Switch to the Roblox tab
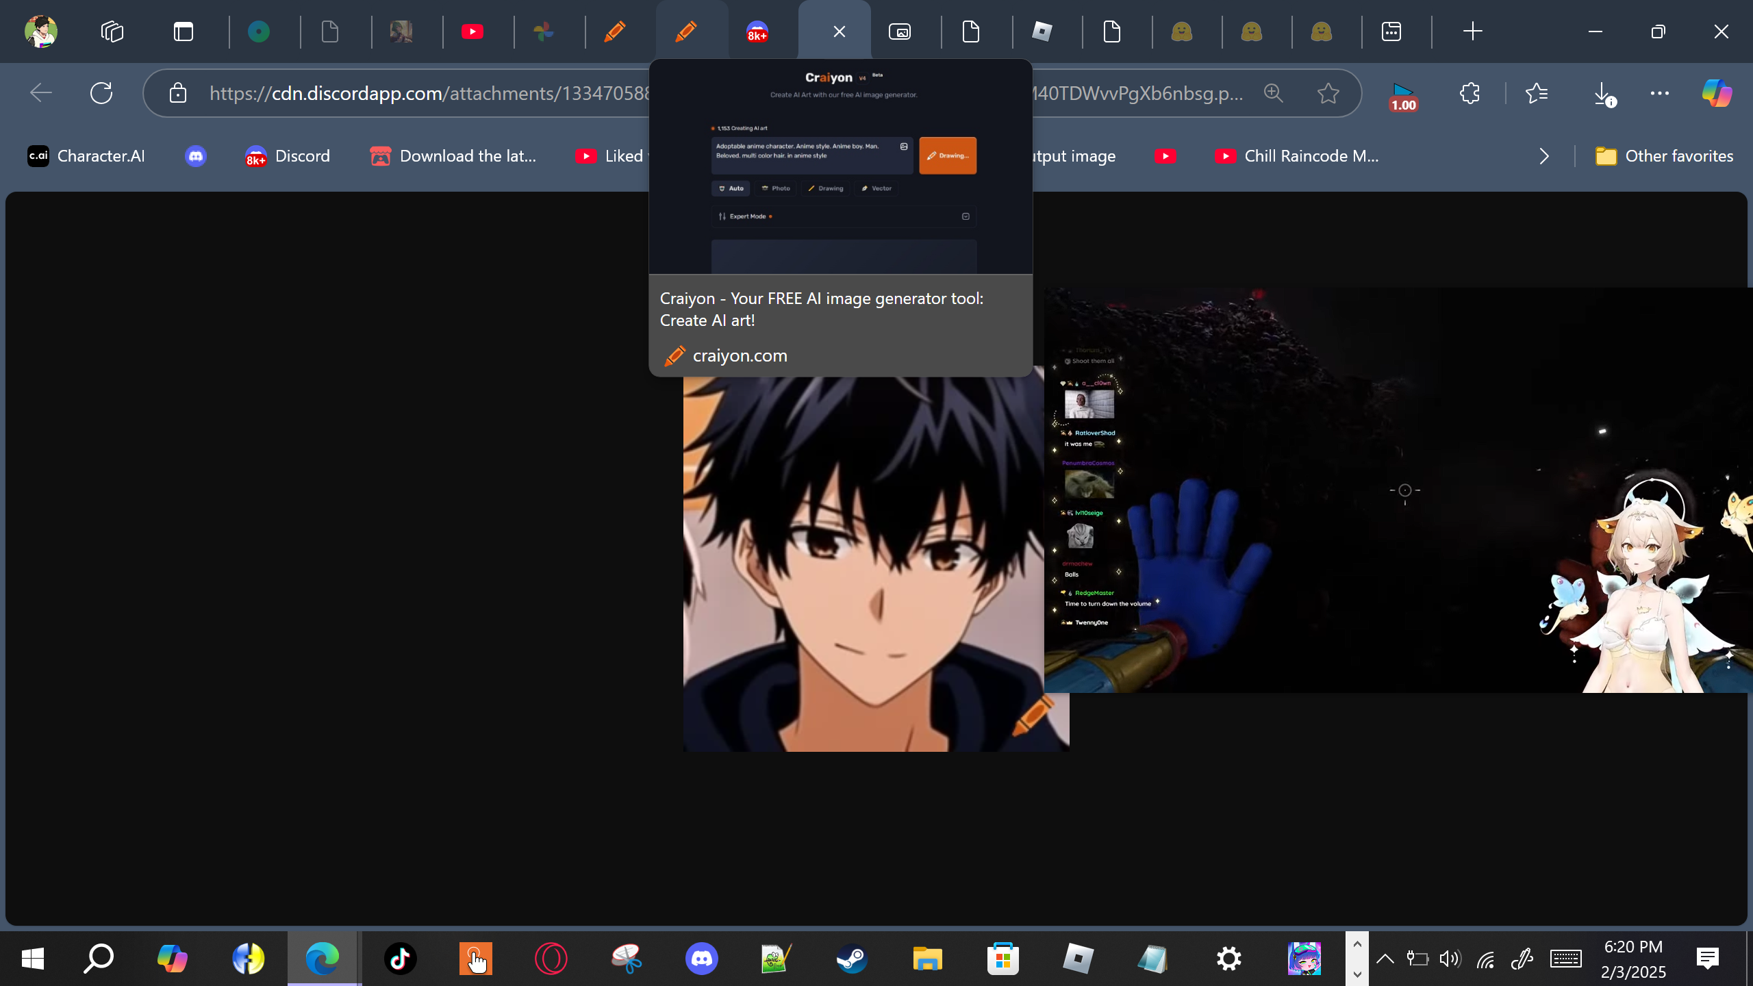Image resolution: width=1753 pixels, height=986 pixels. tap(1042, 31)
